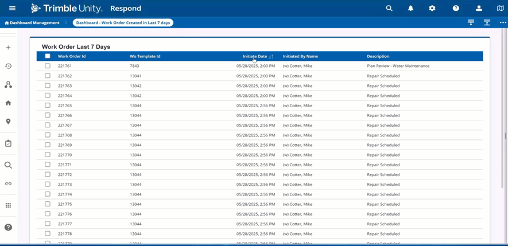Sort by Initiate Date column arrow
The image size is (508, 246).
pyautogui.click(x=271, y=57)
